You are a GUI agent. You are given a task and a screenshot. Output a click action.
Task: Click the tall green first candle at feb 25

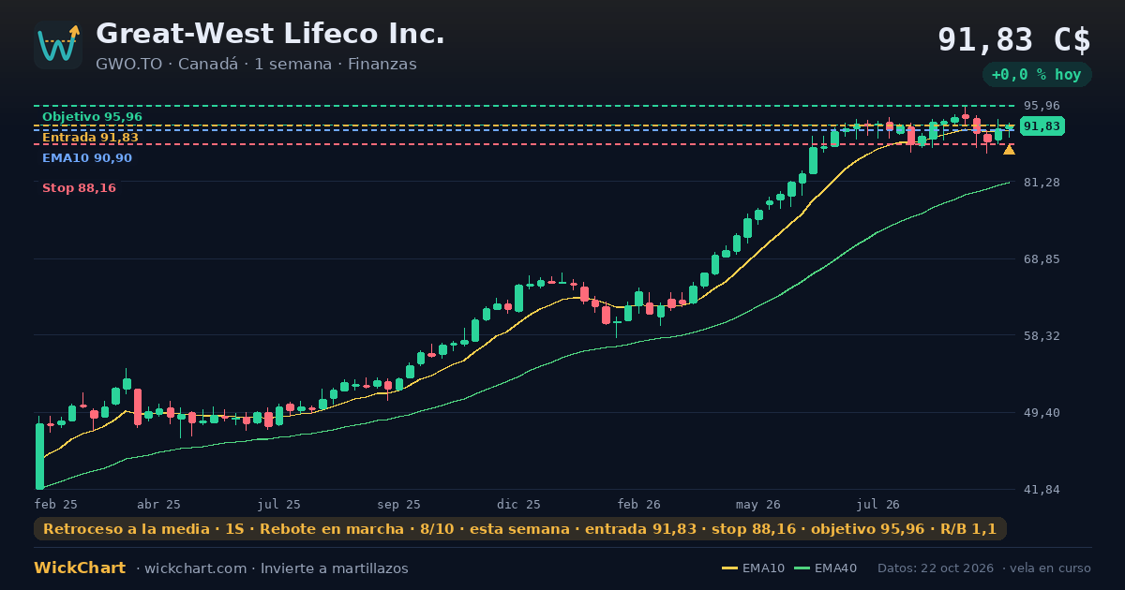[x=39, y=456]
